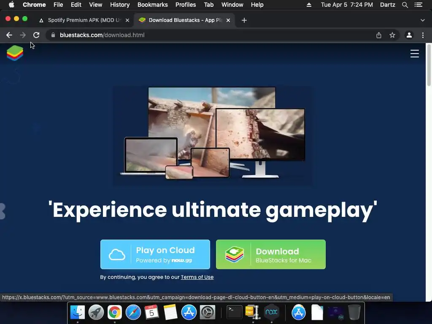Open the View menu

point(96,5)
